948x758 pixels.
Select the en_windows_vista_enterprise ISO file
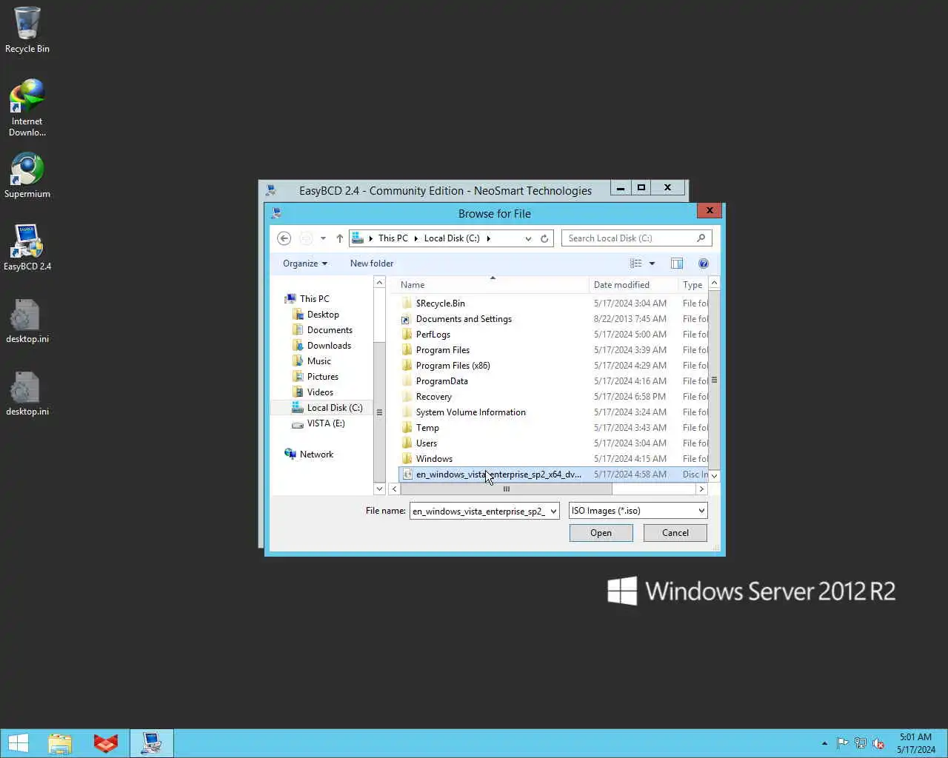(x=553, y=474)
